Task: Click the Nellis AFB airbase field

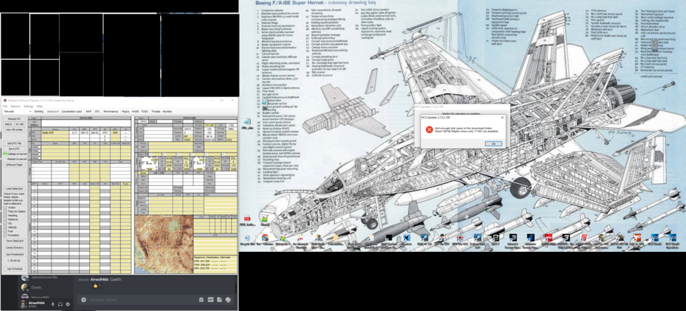Action: pyautogui.click(x=55, y=132)
